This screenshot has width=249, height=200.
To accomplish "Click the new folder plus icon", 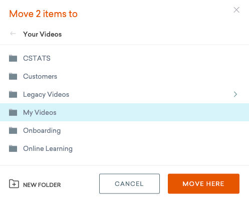I will coord(14,184).
